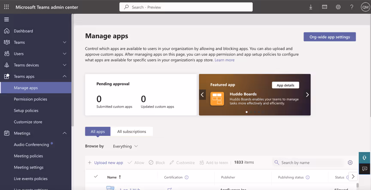Image resolution: width=371 pixels, height=190 pixels.
Task: Click the Publisher column header
Action: point(228,177)
